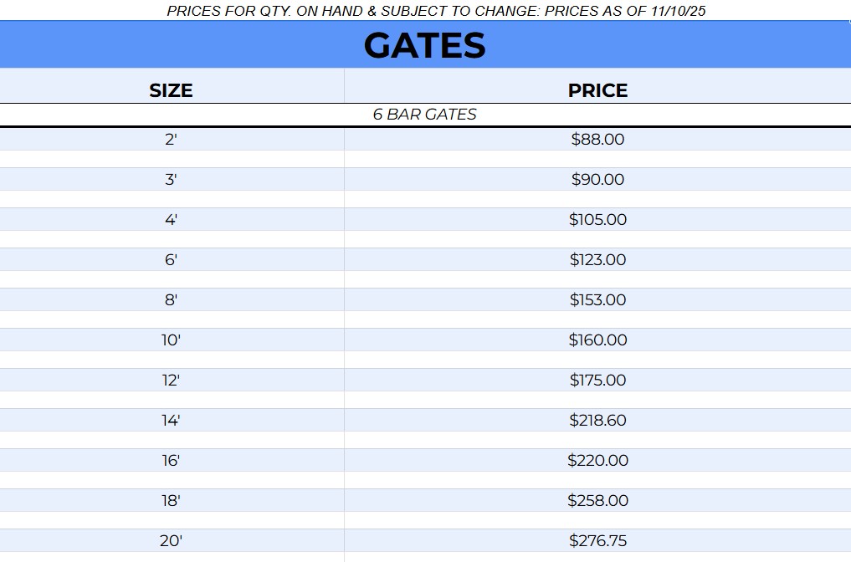Select the SIZE column header

coord(171,90)
